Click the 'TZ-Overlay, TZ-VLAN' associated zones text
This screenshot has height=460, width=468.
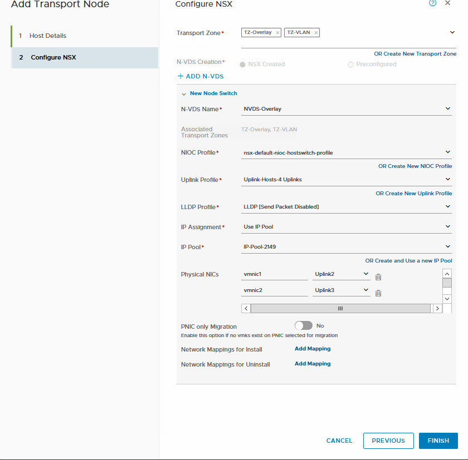(269, 129)
